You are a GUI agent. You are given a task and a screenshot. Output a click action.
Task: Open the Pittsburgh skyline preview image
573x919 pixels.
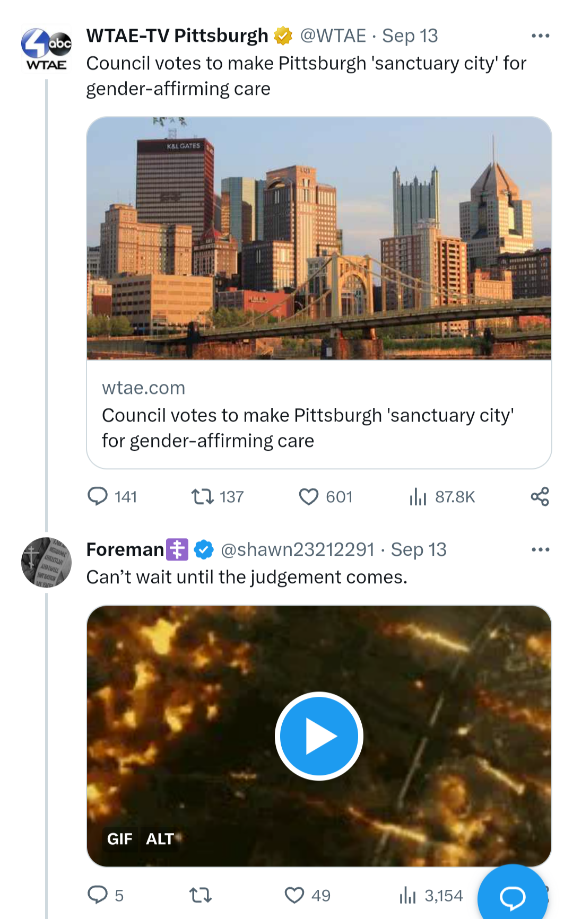click(x=319, y=238)
